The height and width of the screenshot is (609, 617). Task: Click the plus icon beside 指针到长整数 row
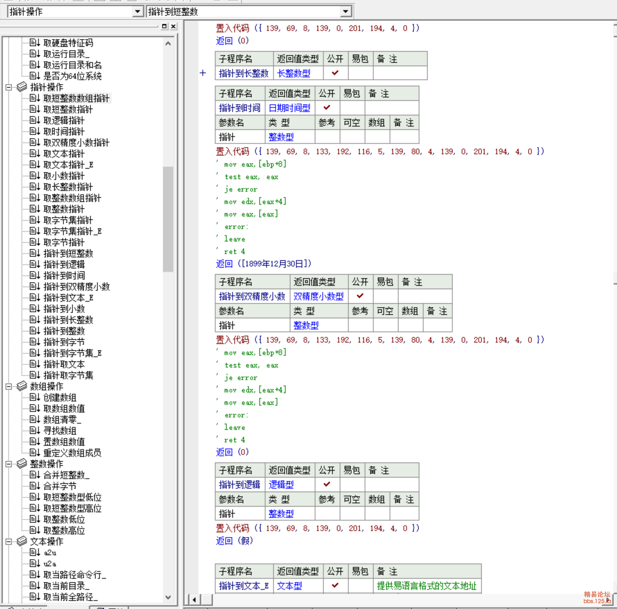click(202, 73)
